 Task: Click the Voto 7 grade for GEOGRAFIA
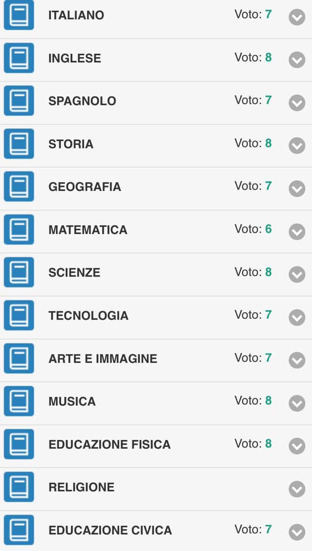(253, 186)
